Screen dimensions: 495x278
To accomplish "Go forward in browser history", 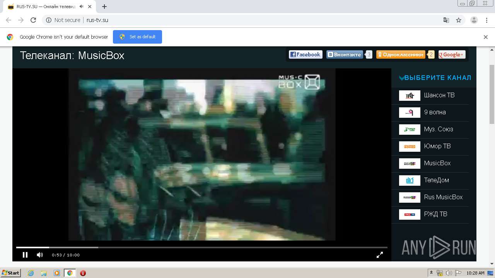I will (21, 20).
